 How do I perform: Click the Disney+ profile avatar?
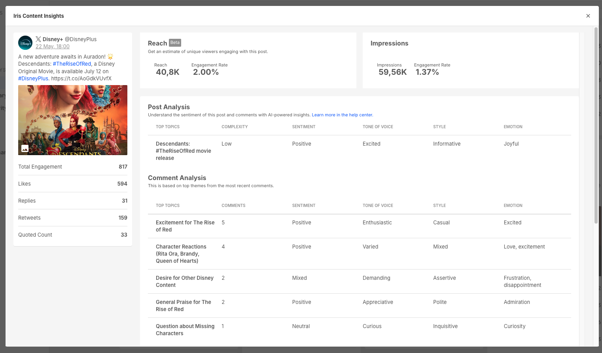click(25, 43)
